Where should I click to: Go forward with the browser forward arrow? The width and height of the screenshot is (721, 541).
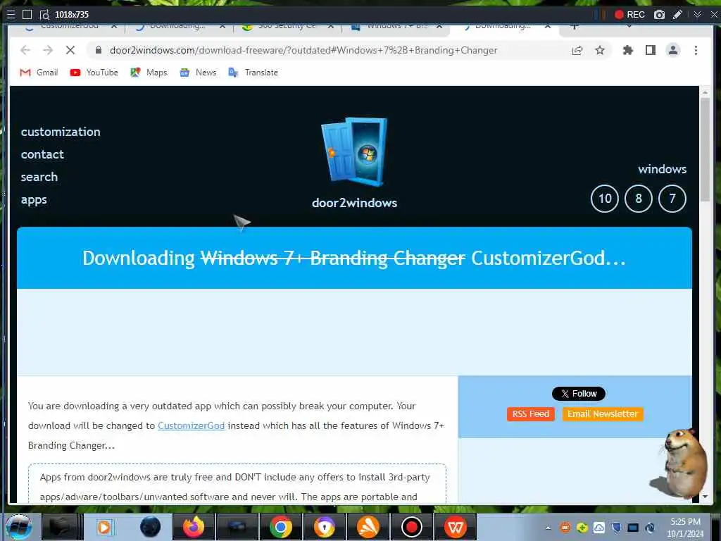[48, 50]
